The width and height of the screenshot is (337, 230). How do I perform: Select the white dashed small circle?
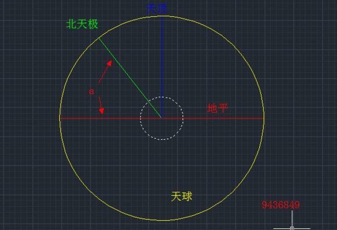click(x=162, y=118)
